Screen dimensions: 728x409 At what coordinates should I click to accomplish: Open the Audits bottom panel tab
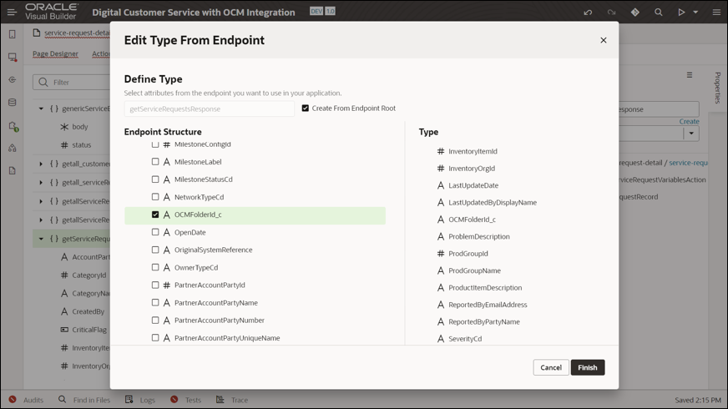pos(26,400)
